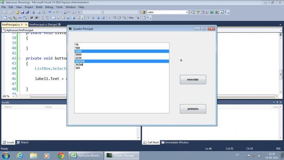Switch to frmPrincipal.cs [Design] tab
284x160 pixels.
(45, 25)
